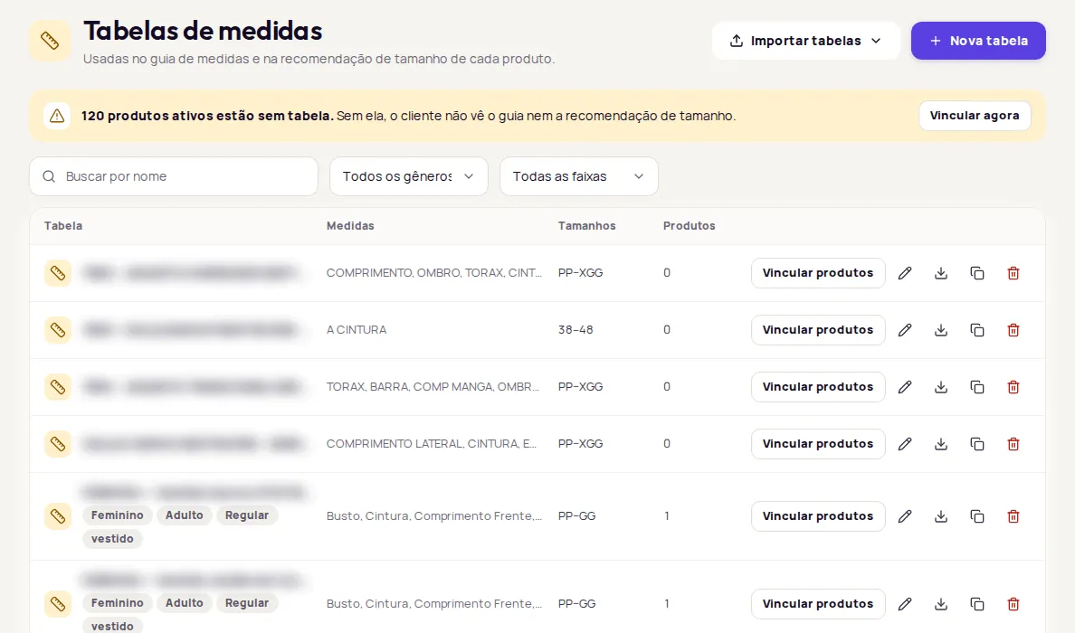Create a new table with Nova tabela
The height and width of the screenshot is (633, 1075).
click(978, 41)
